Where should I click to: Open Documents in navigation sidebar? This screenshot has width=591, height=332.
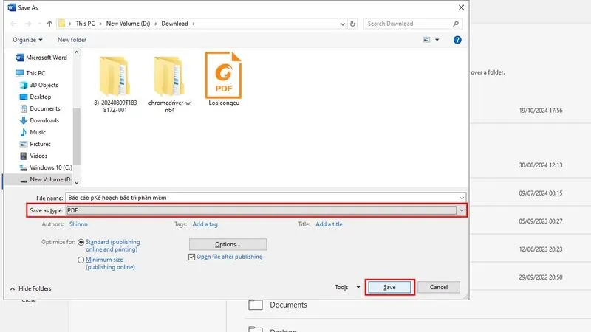point(40,108)
